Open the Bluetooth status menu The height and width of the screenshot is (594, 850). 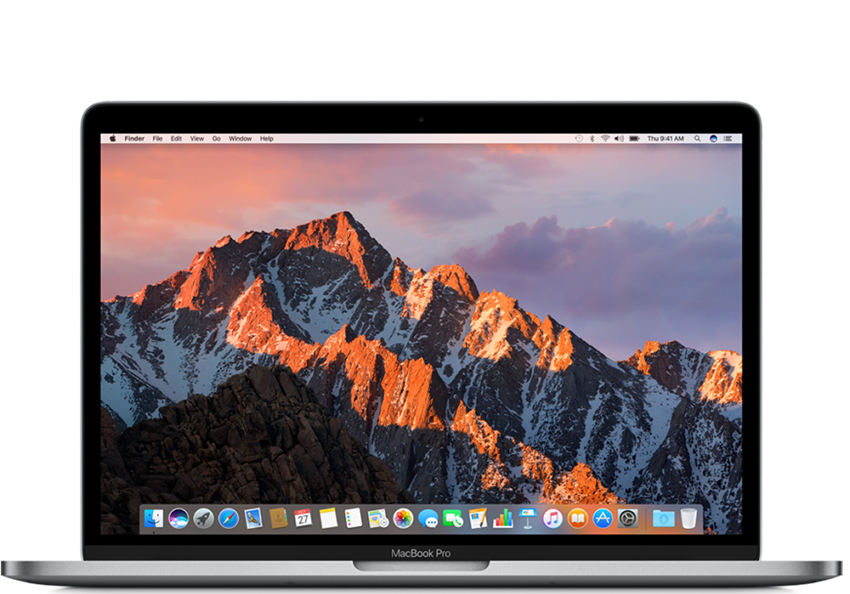pos(592,139)
